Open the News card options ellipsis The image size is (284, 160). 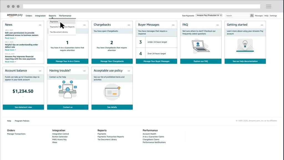[x=40, y=25]
